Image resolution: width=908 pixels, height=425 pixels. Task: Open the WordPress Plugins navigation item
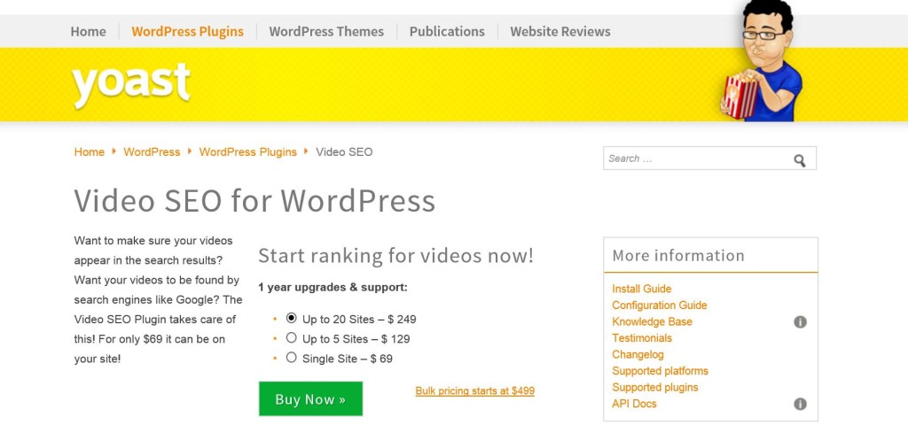tap(188, 31)
